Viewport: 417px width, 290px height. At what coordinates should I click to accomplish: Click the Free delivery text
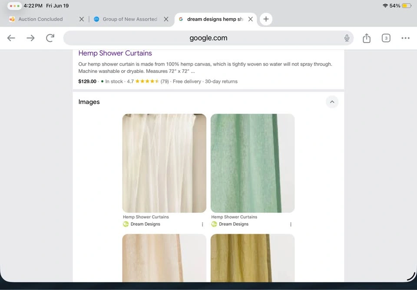pyautogui.click(x=187, y=81)
